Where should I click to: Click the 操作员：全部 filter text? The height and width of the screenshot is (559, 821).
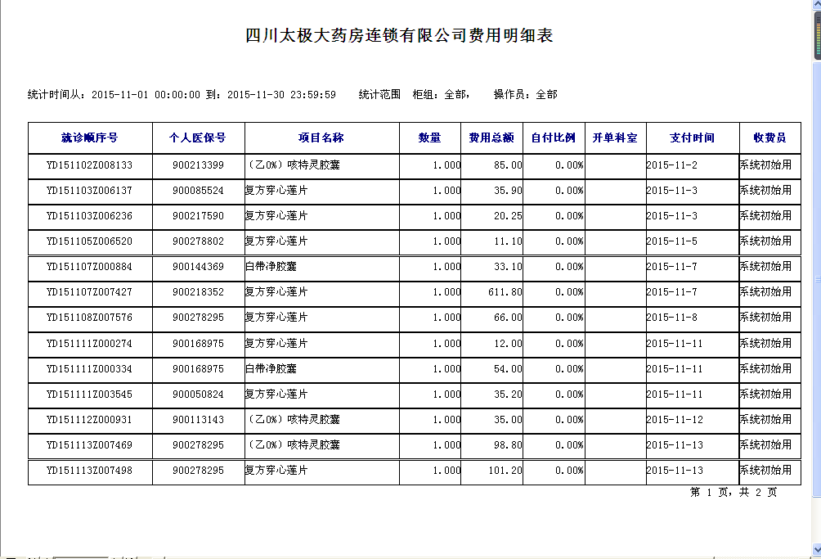(525, 95)
